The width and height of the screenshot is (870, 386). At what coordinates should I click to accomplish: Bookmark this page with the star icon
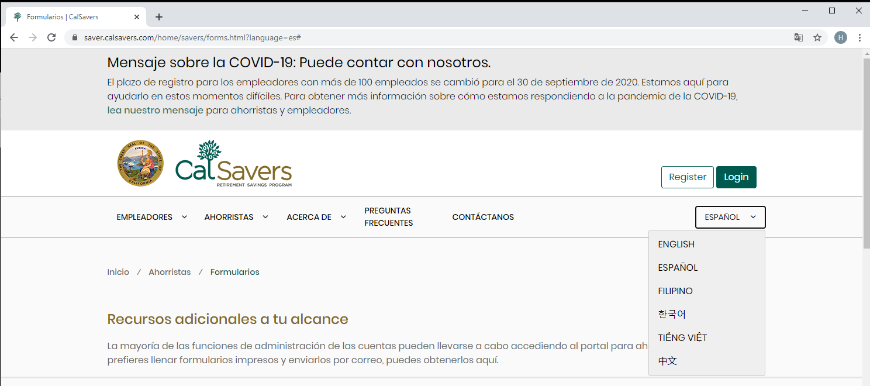(817, 37)
